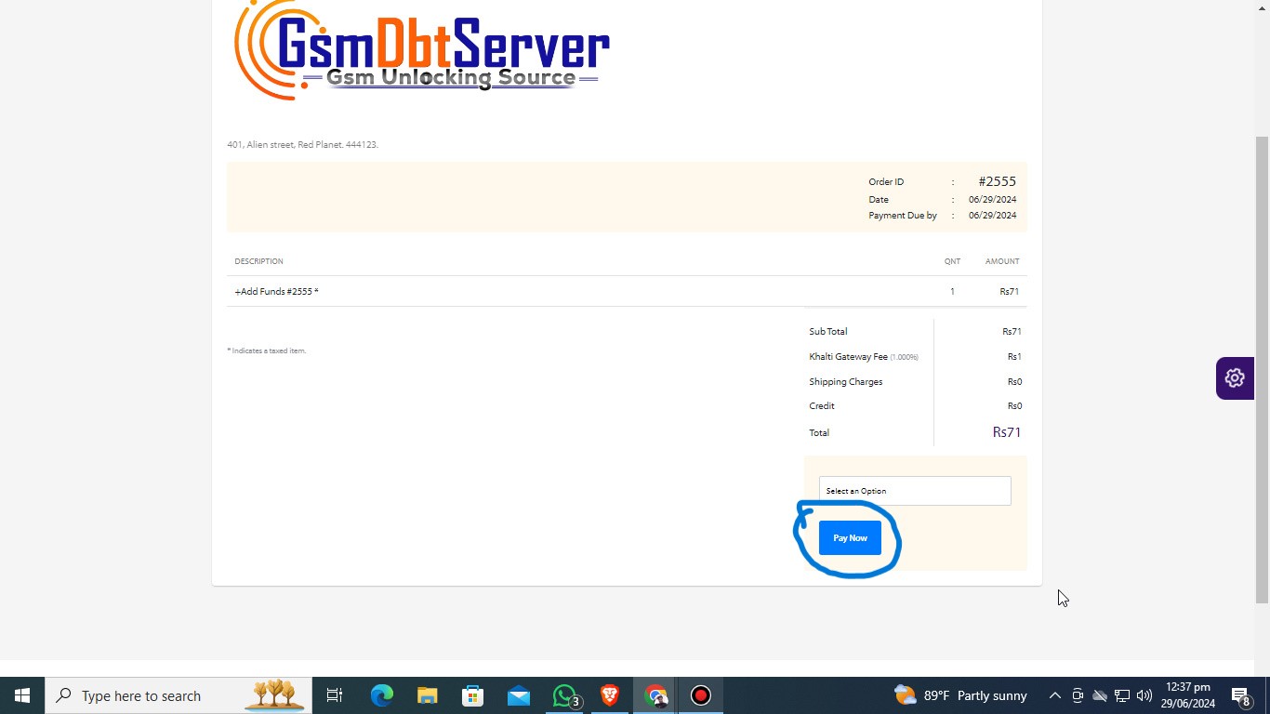The height and width of the screenshot is (714, 1270).
Task: Switch to Google Chrome in taskbar
Action: pos(655,695)
